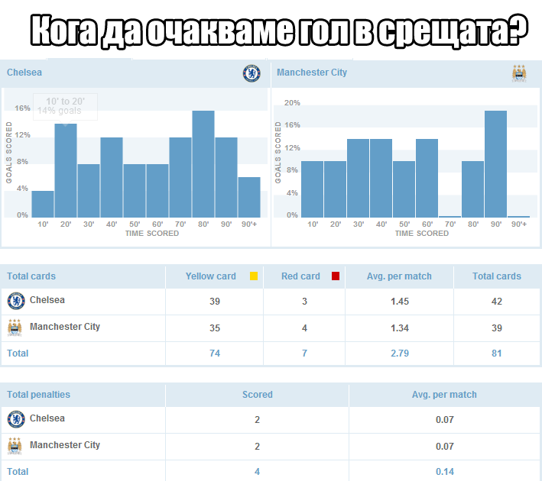Click Manchester City's crest in the Total penalties table
Image resolution: width=542 pixels, height=481 pixels.
click(x=15, y=446)
